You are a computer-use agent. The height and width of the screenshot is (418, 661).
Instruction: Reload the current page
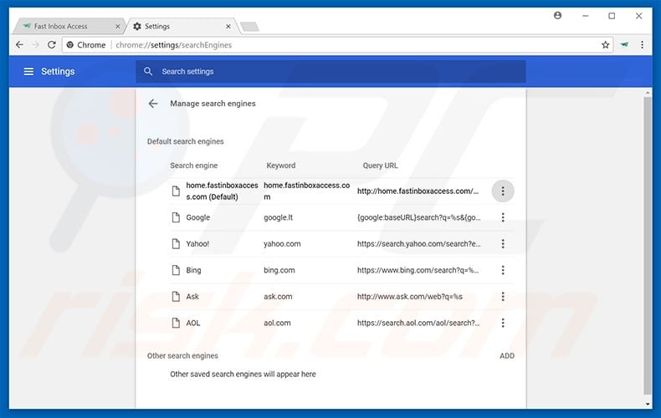point(51,44)
